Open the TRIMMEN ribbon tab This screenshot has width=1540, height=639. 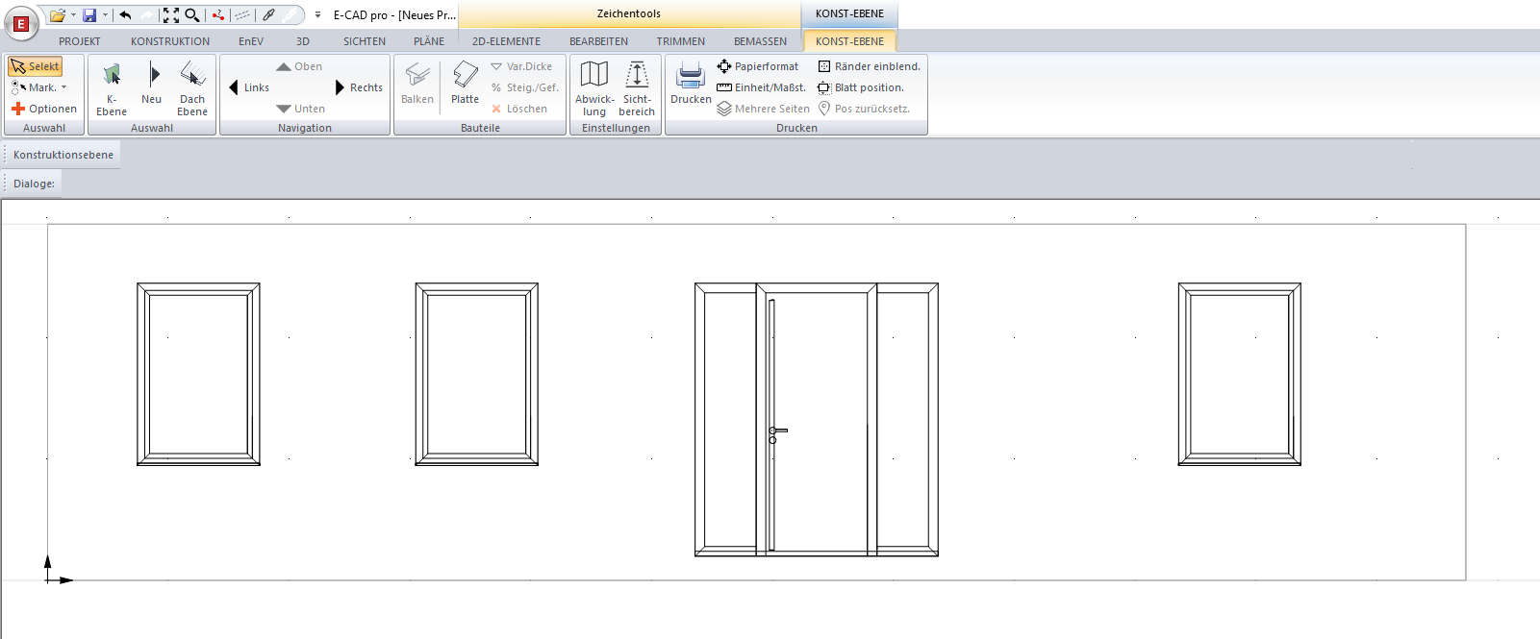point(681,41)
